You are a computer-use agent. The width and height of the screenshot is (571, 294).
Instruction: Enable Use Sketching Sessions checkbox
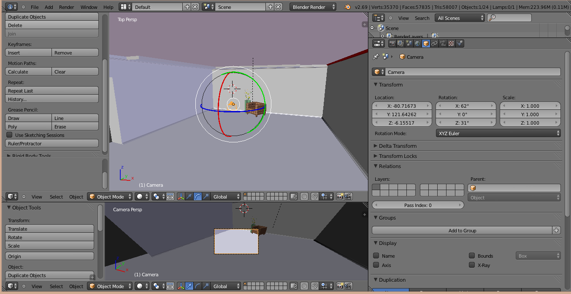click(x=9, y=135)
